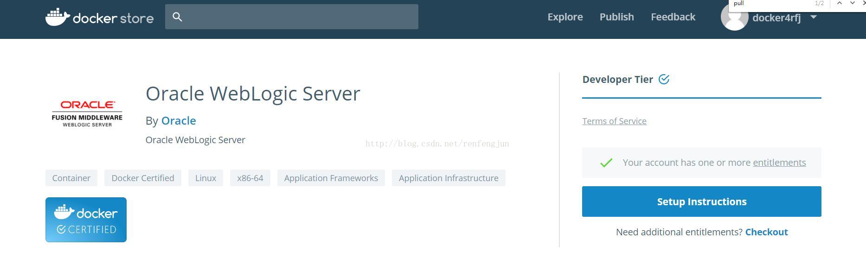
Task: Go to next find-in-page match
Action: pos(852,3)
